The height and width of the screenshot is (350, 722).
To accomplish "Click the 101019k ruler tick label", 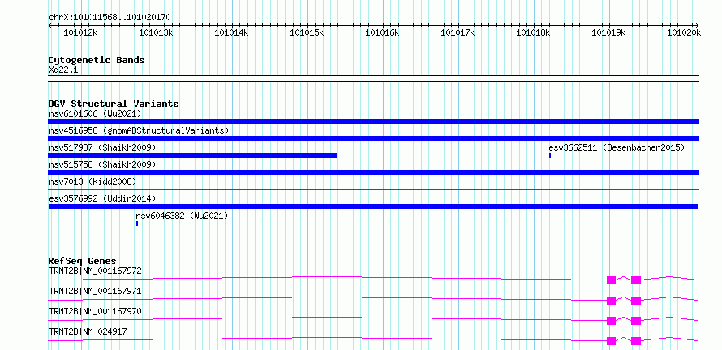I will click(x=608, y=33).
